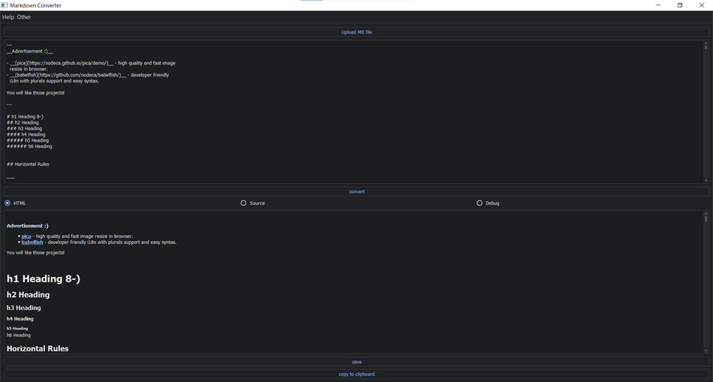Open the Other menu

[x=24, y=17]
